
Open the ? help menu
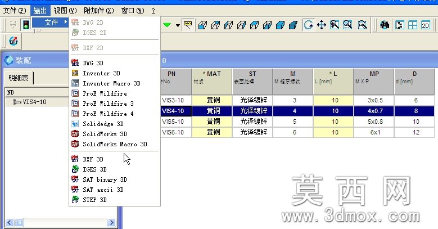coord(153,11)
